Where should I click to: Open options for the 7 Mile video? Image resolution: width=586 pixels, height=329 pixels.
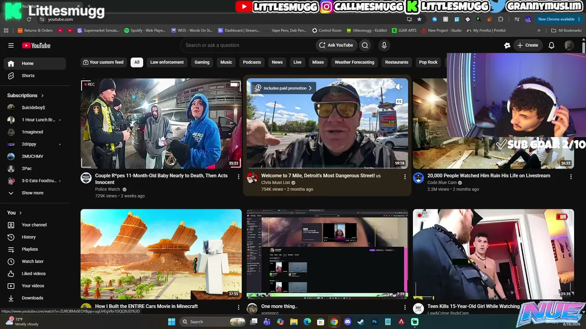coord(405,176)
